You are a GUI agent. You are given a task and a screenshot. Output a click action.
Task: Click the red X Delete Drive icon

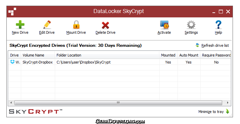point(105,25)
